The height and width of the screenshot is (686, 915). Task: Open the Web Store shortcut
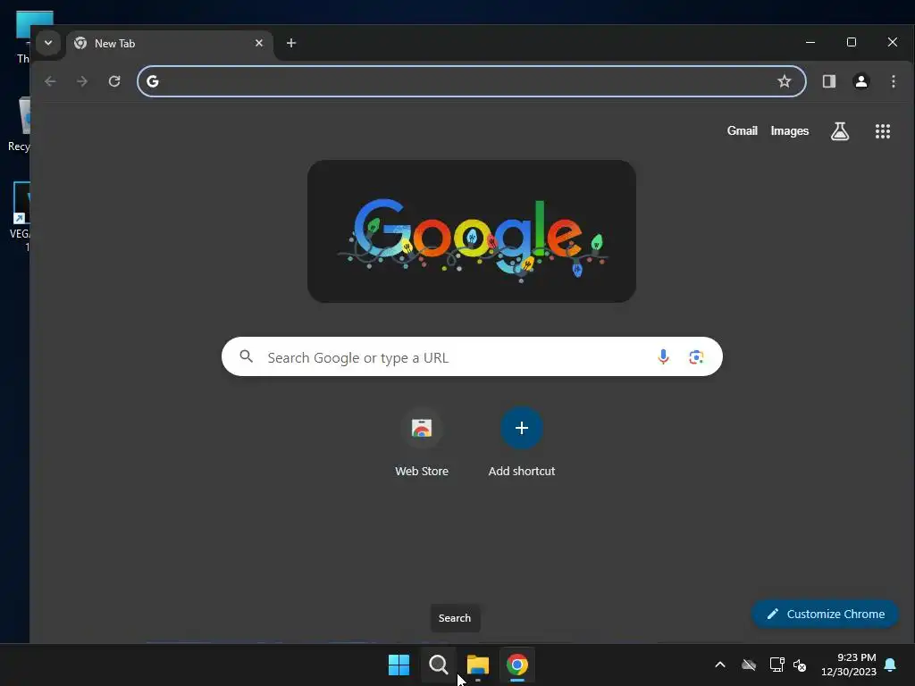422,443
